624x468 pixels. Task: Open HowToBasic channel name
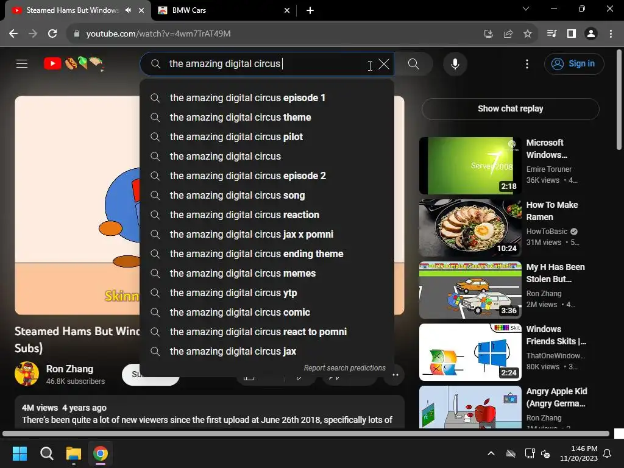click(547, 231)
